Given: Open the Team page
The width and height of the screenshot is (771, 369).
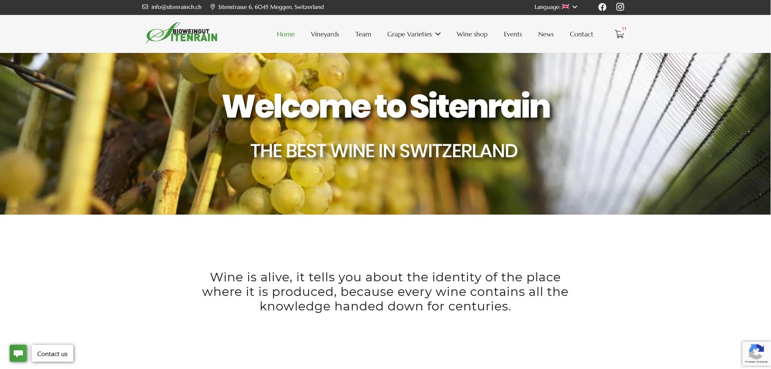Looking at the screenshot, I should point(363,34).
